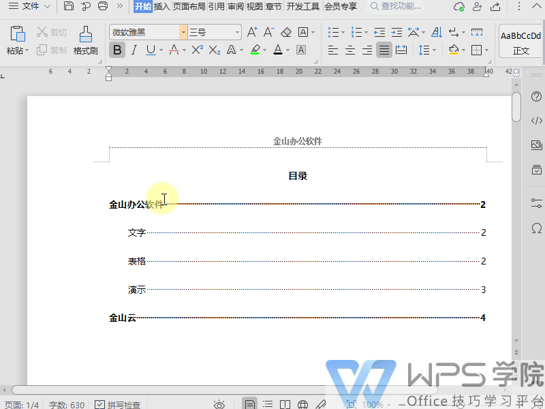545x409 pixels.
Task: Open the 章节 tab
Action: [274, 6]
